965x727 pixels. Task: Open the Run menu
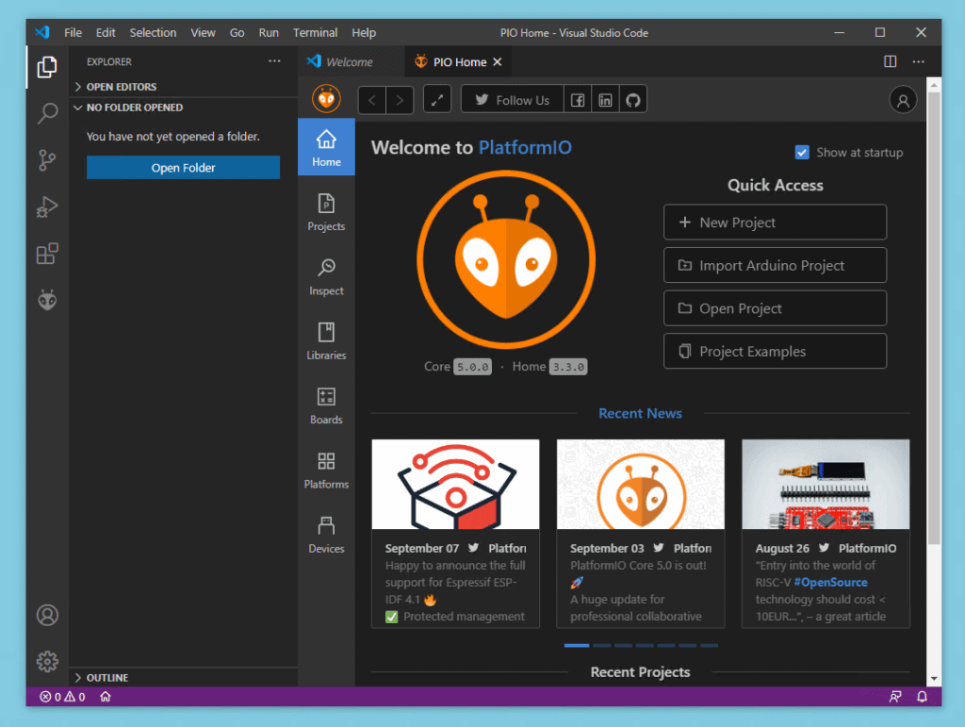pyautogui.click(x=269, y=33)
